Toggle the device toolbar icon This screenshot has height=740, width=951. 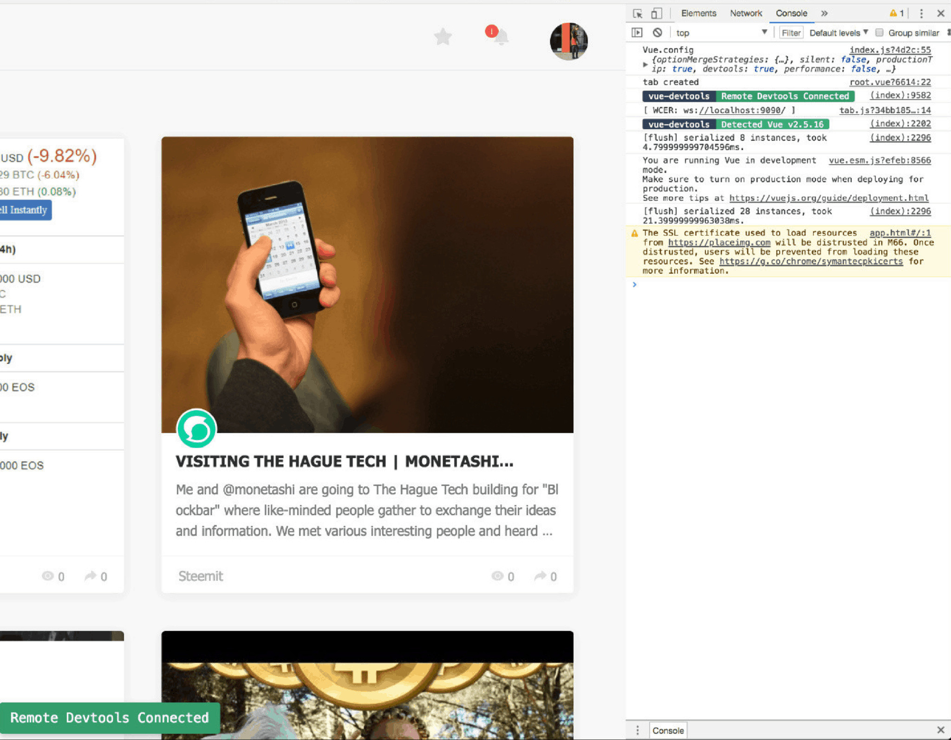pos(656,13)
